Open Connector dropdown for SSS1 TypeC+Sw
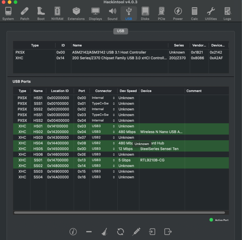Viewport: 242px width, 240px height. pyautogui.click(x=103, y=104)
